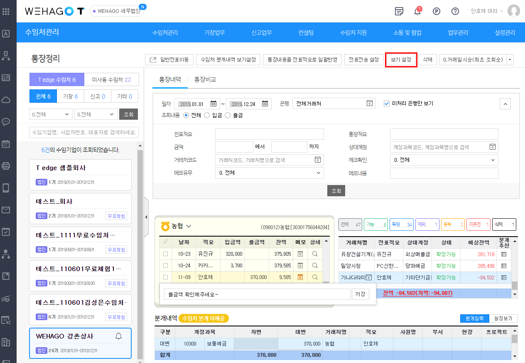Select the 입금 radio option
Screen dimensions: 525x363
pyautogui.click(x=207, y=115)
